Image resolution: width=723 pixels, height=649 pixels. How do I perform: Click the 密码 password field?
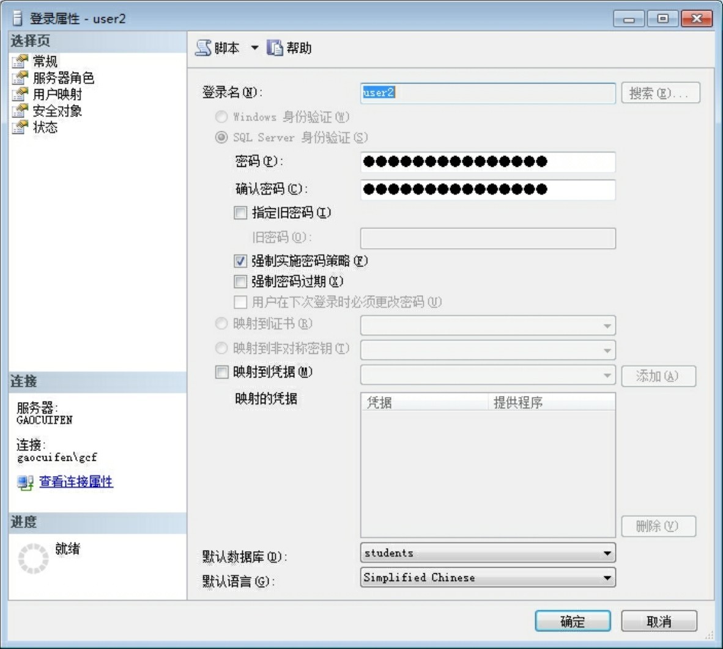pos(488,162)
